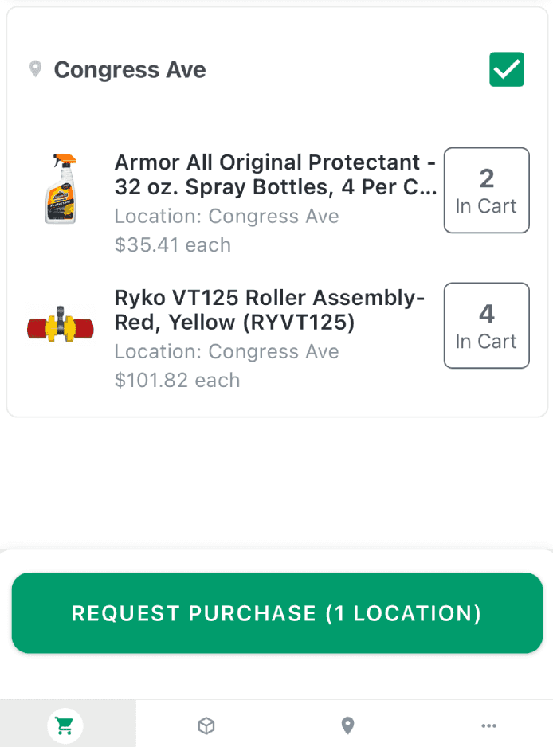Switch to the cart tab at screen bottom
This screenshot has height=747, width=553.
coord(64,725)
